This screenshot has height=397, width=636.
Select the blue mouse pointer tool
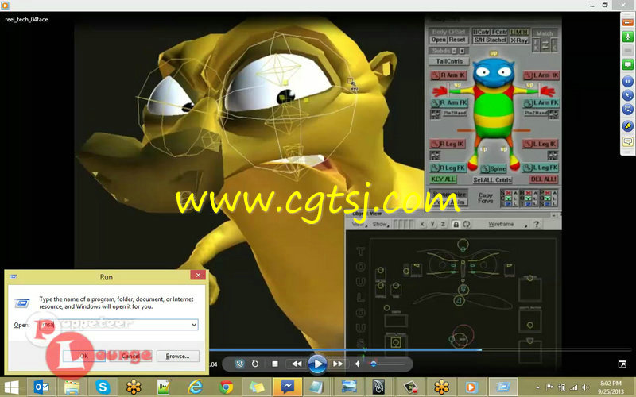tap(628, 95)
